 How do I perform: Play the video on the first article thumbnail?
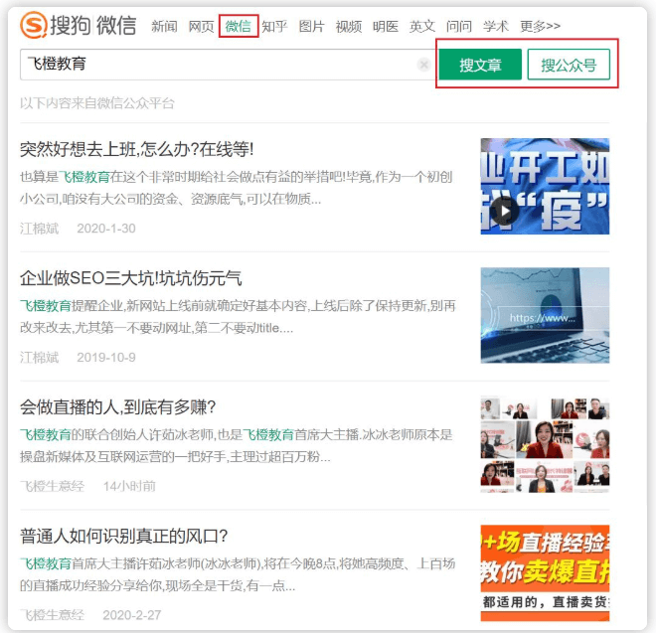[505, 212]
